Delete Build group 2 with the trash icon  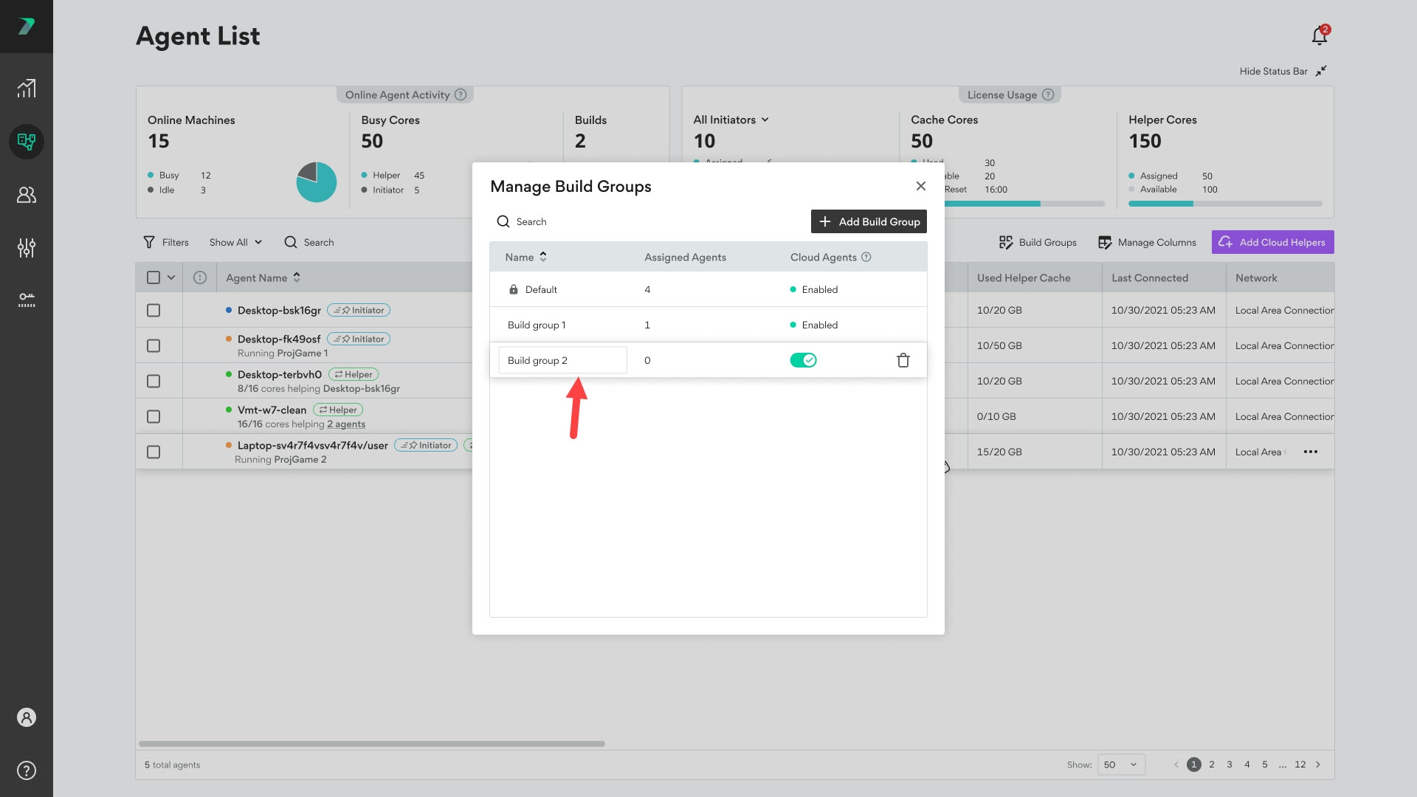click(903, 360)
